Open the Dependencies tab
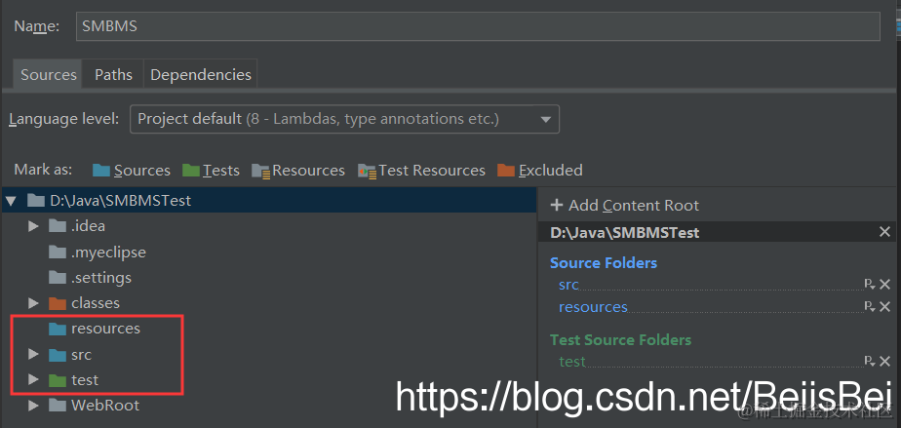The width and height of the screenshot is (901, 428). point(201,75)
